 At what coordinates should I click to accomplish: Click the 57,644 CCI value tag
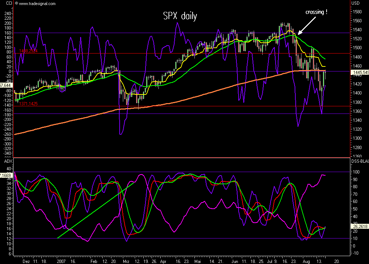[6, 85]
